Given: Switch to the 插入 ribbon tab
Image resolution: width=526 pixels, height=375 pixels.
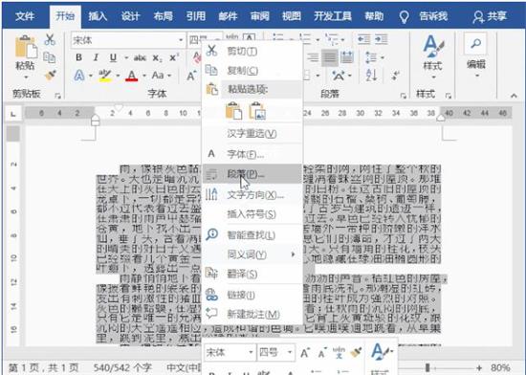Looking at the screenshot, I should point(98,16).
